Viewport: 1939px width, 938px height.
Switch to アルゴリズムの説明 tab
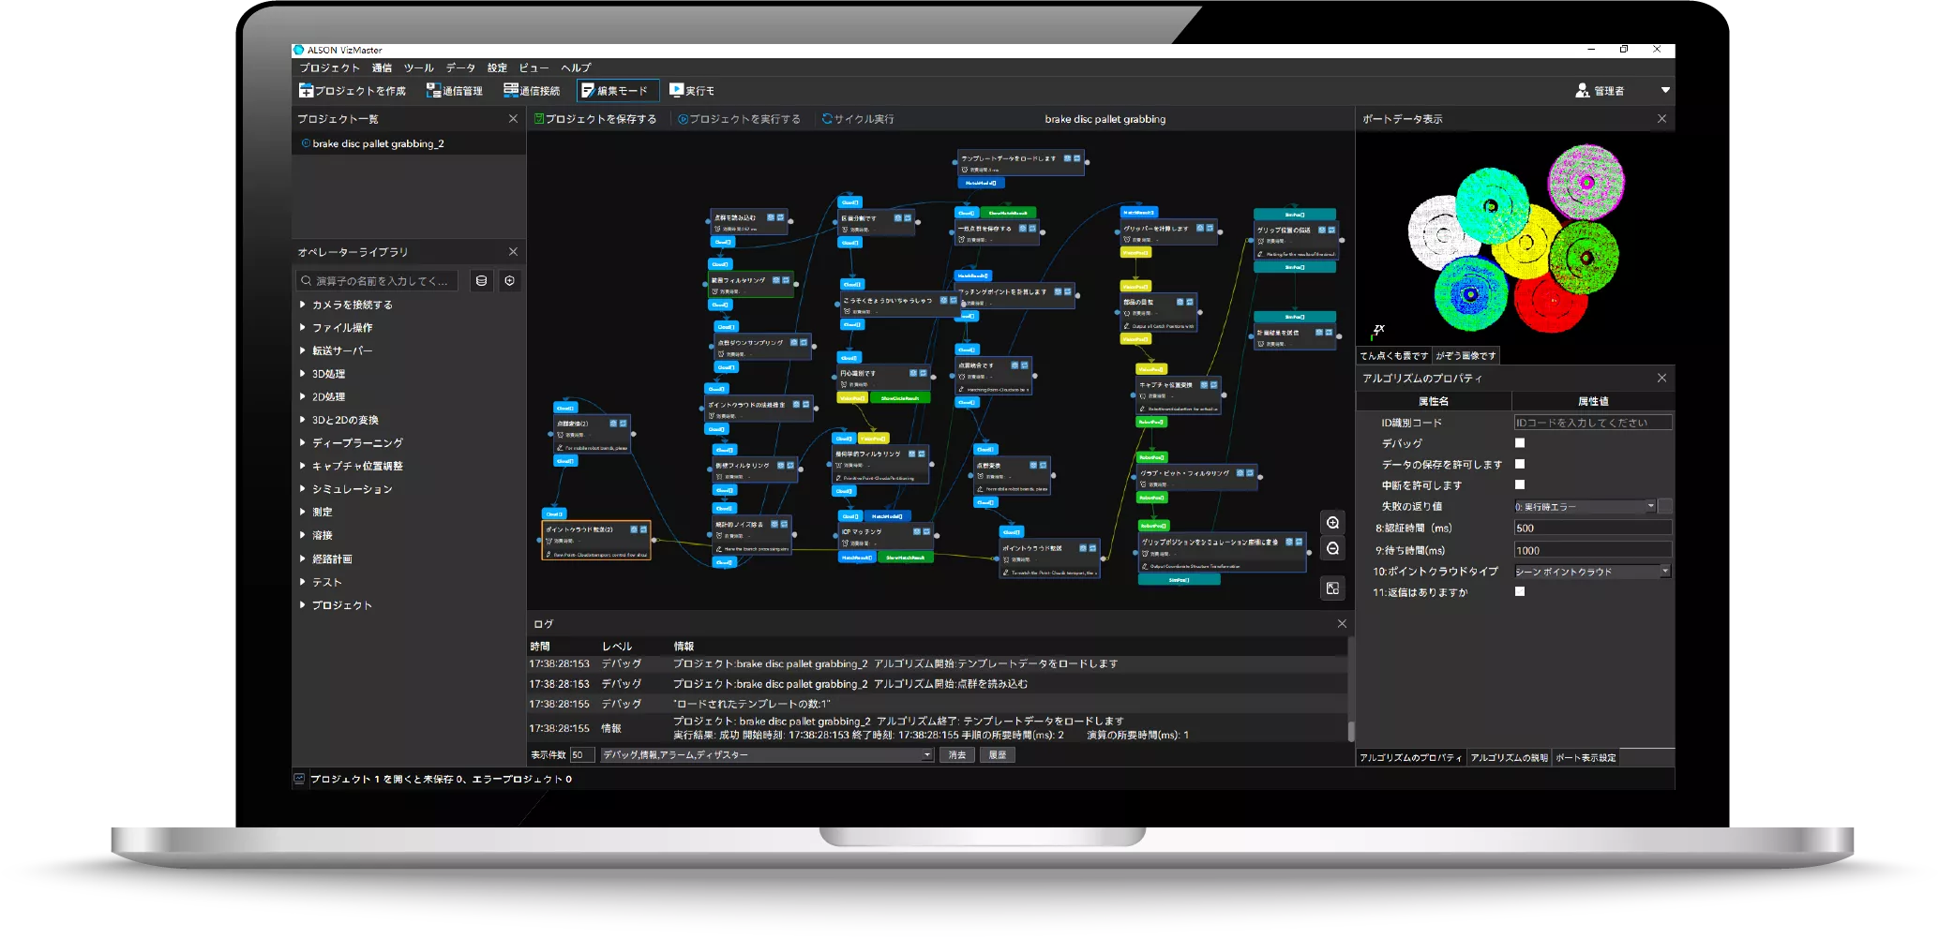(1509, 757)
